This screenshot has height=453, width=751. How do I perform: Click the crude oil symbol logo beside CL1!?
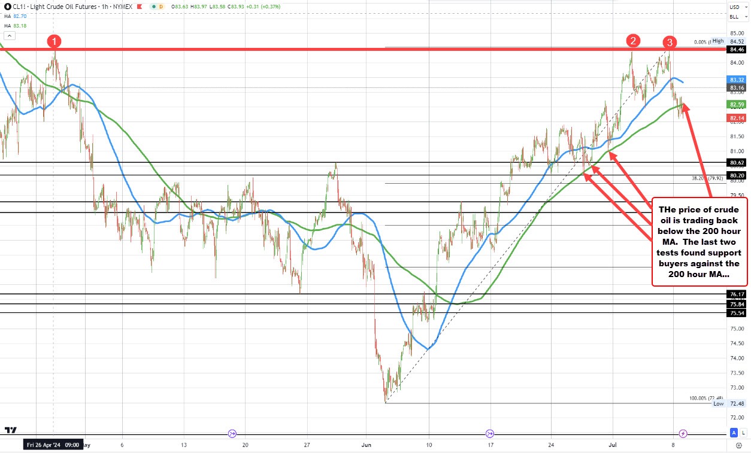[8, 7]
